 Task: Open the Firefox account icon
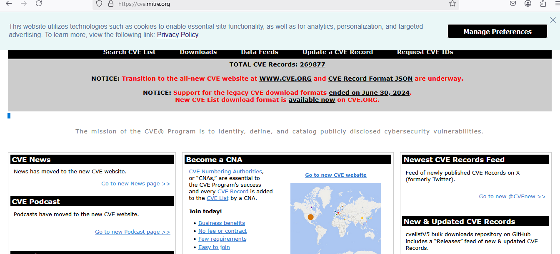click(x=528, y=4)
